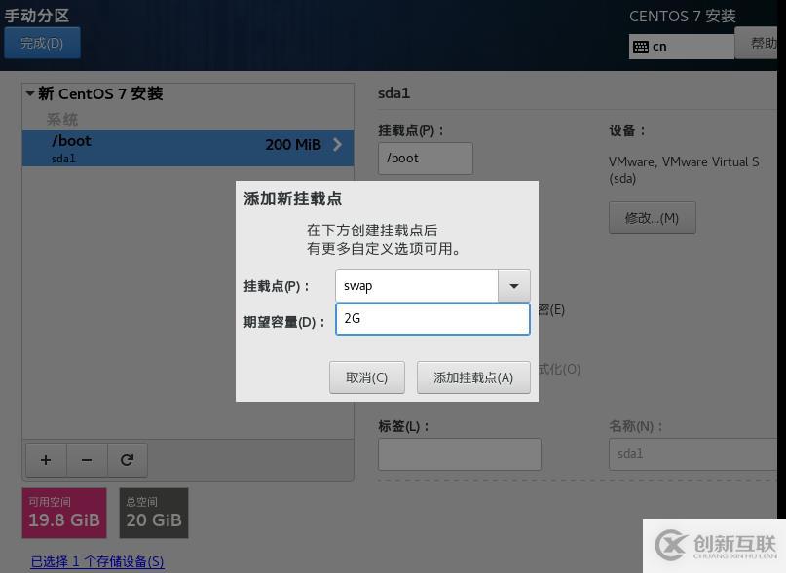Screen dimensions: 786x573
Task: Select the /boot sda1 partition row
Action: coord(188,148)
